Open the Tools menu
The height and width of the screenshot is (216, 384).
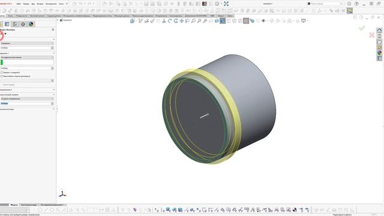51,4
